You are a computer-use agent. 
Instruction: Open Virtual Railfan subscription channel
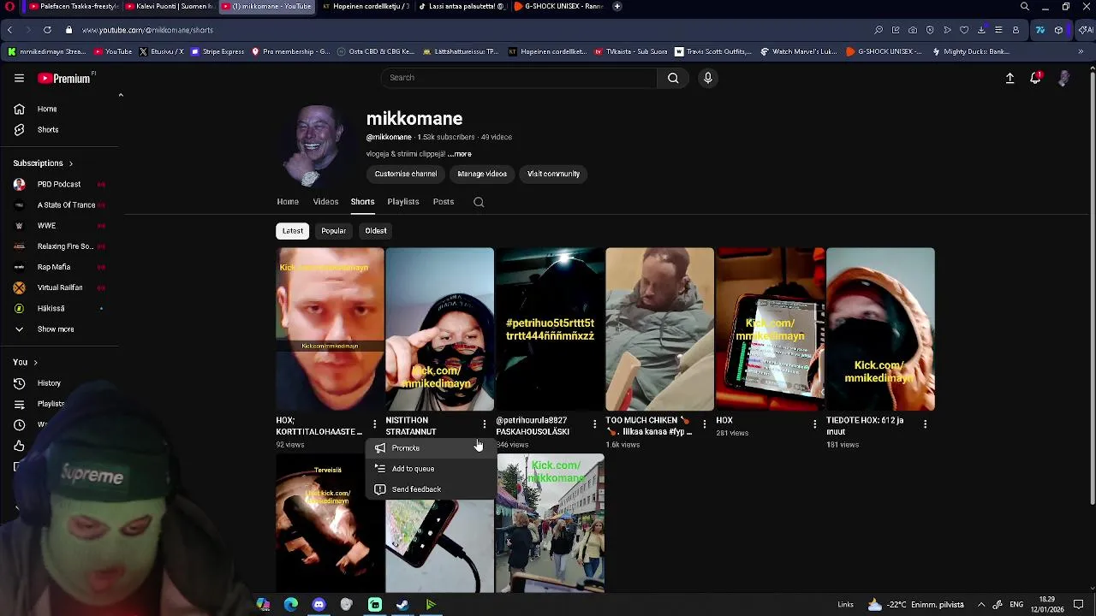tap(59, 287)
